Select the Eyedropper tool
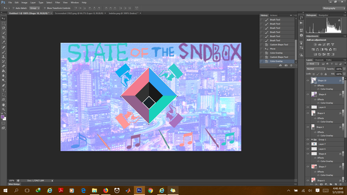The image size is (347, 195). tap(3, 42)
